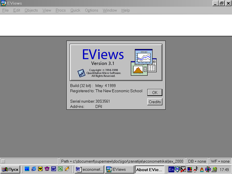Click the pink telephone quick launch icon
232x174 pixels.
[47, 169]
